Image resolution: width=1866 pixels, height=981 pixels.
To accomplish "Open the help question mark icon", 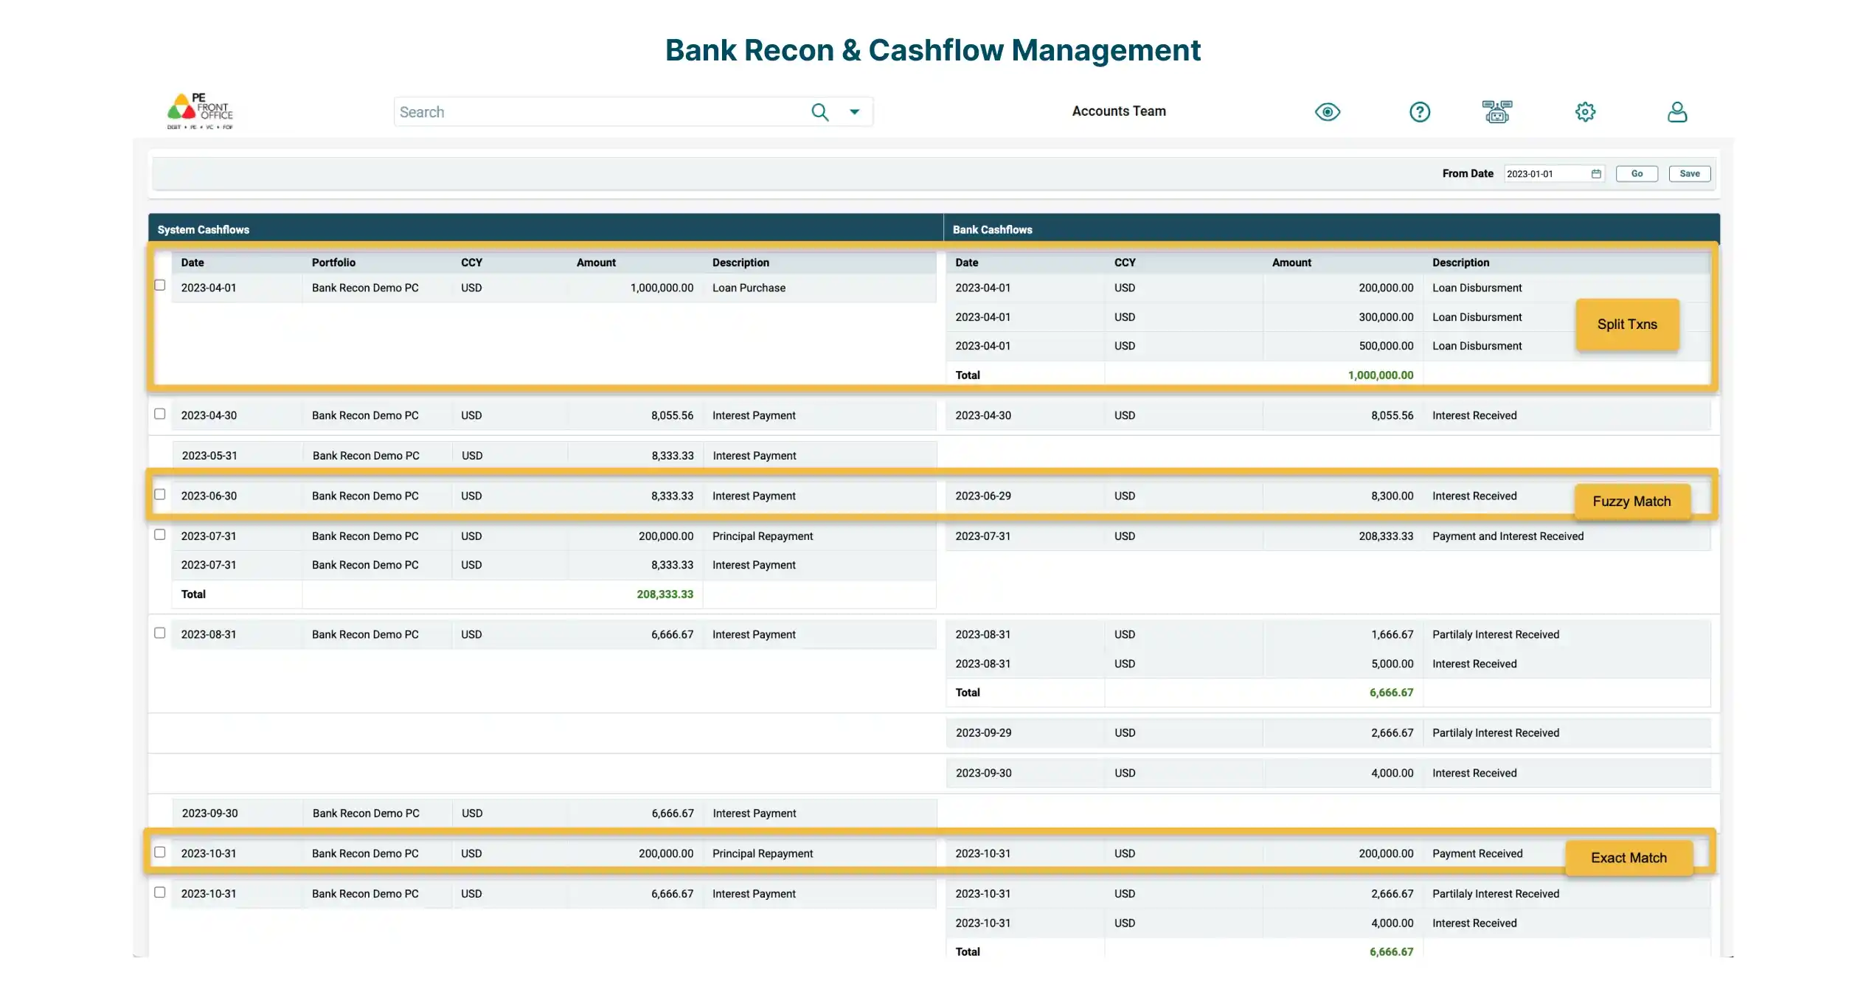I will [x=1419, y=112].
